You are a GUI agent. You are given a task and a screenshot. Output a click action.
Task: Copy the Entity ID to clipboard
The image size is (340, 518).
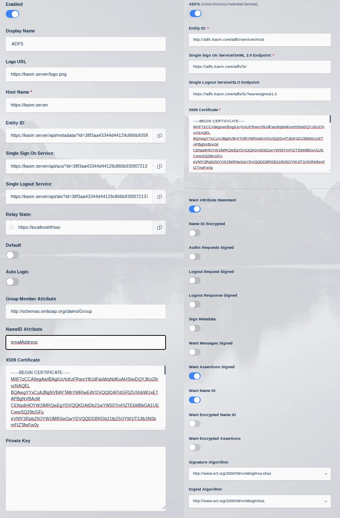coord(159,135)
